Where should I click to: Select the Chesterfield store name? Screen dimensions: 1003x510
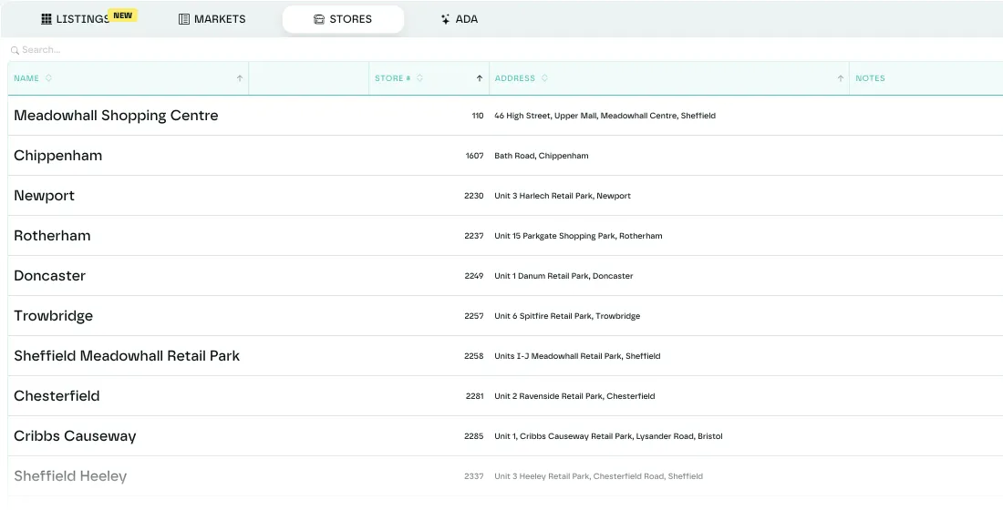click(x=57, y=396)
